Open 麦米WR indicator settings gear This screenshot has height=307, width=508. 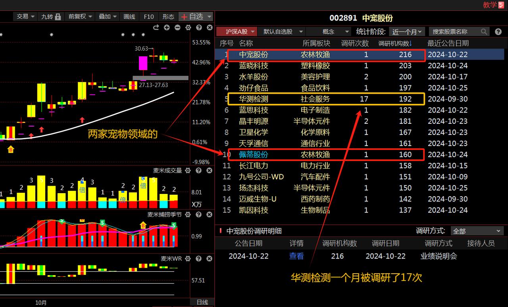click(x=188, y=259)
